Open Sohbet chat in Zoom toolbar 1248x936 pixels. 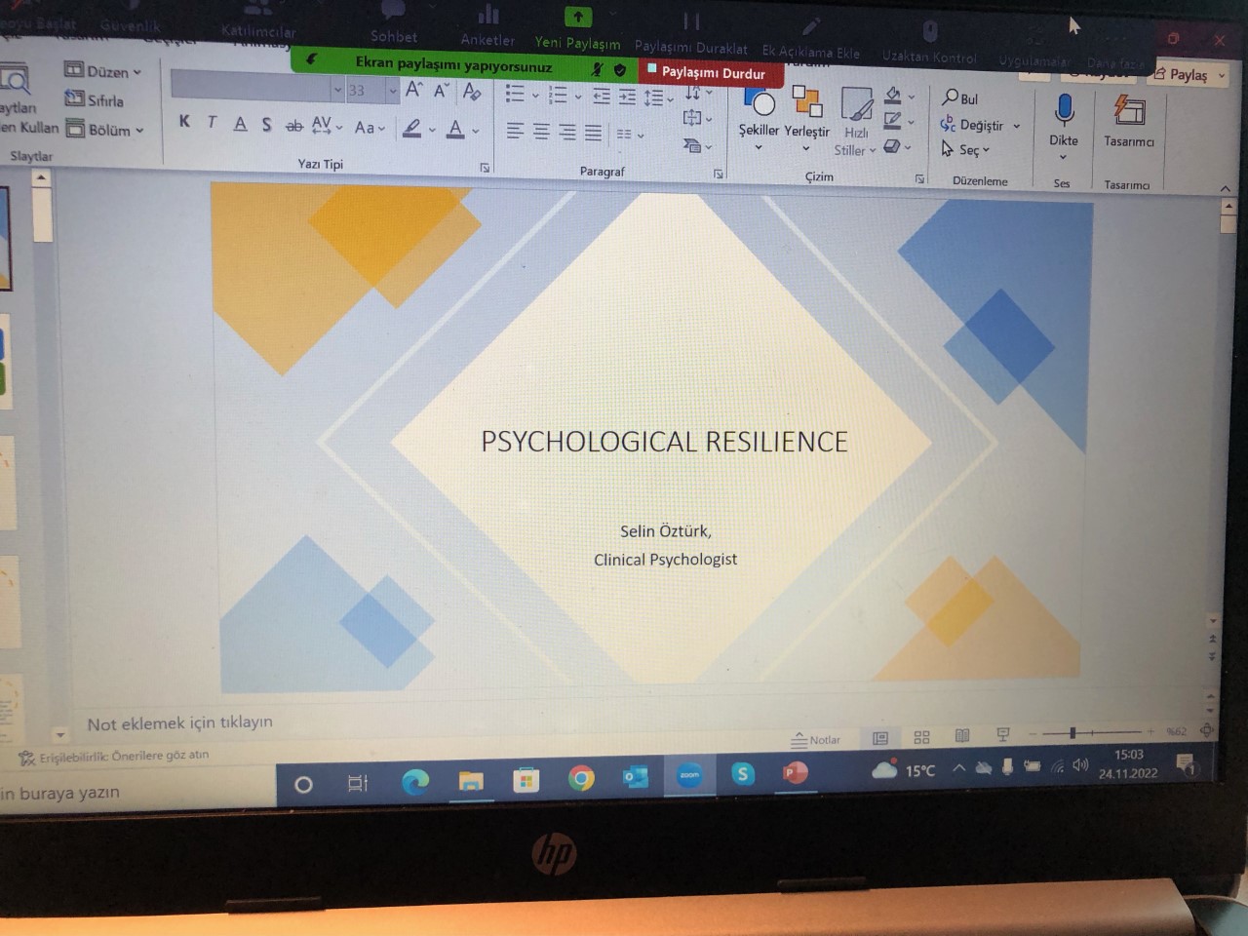(x=394, y=23)
